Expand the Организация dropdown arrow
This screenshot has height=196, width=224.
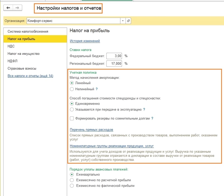123,21
